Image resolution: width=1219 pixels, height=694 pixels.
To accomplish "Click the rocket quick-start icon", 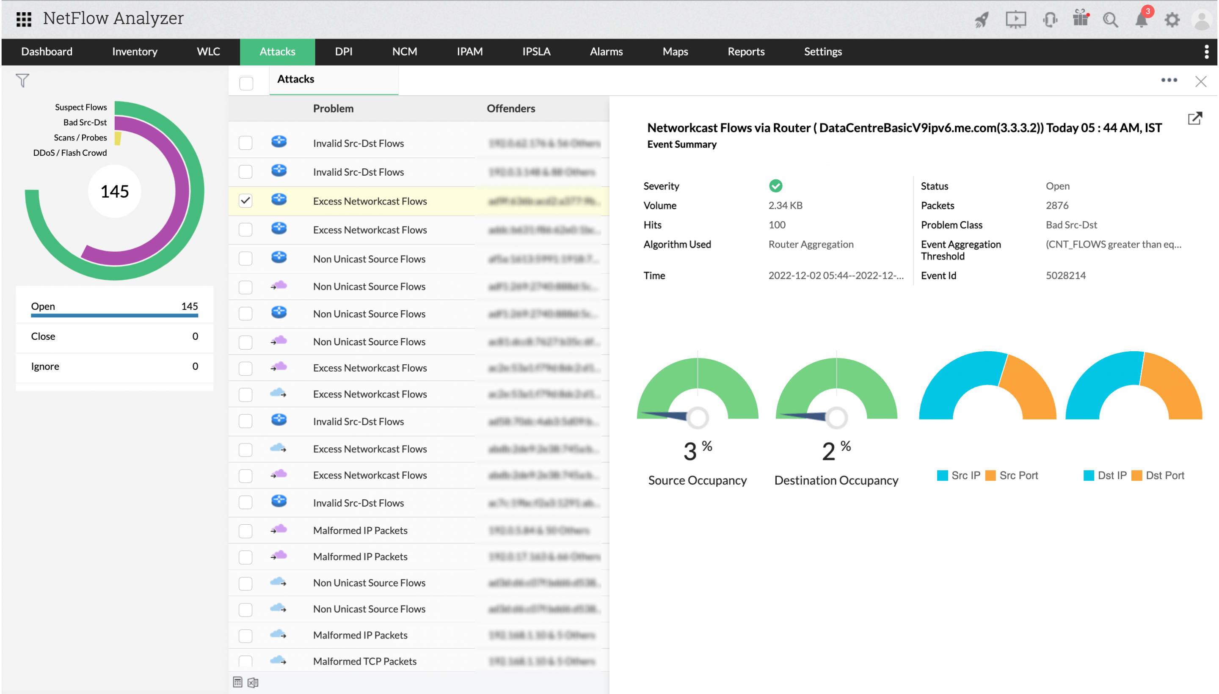I will [x=982, y=19].
